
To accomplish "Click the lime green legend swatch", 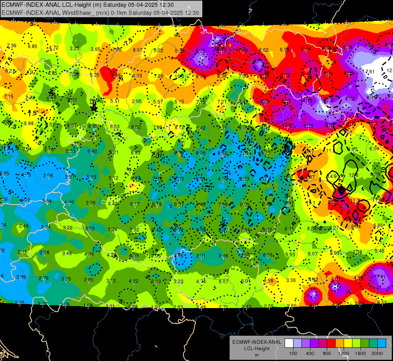I will pyautogui.click(x=356, y=343).
